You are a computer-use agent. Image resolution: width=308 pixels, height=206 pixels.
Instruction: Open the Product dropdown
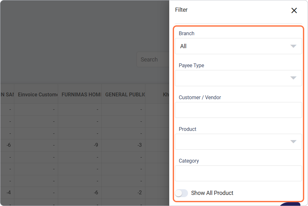(238, 142)
